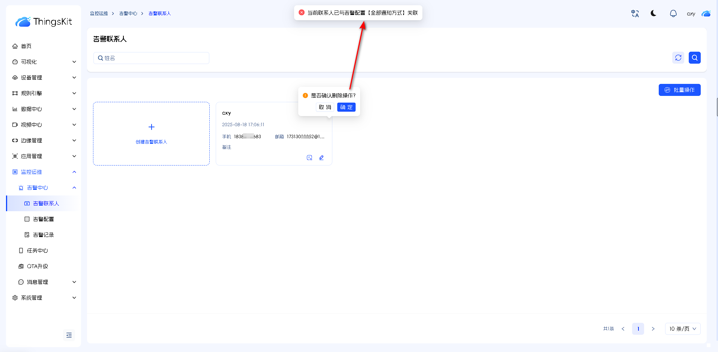Viewport: 718px width, 352px height.
Task: Click the 批量操作 button
Action: coord(679,90)
